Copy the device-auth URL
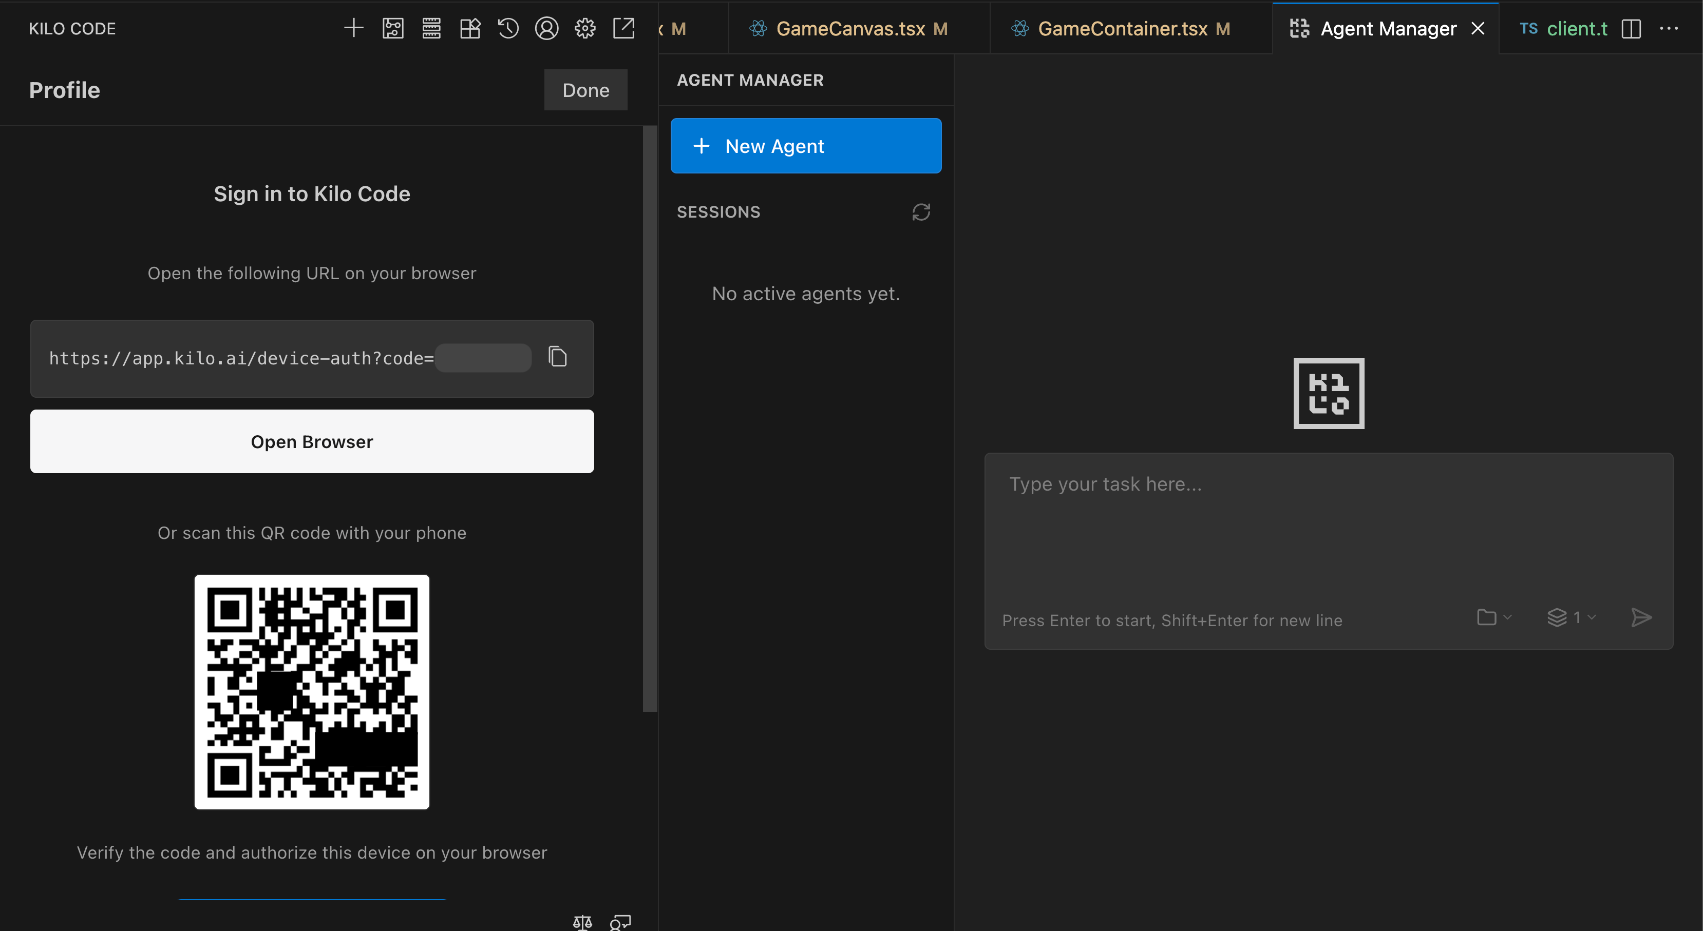The height and width of the screenshot is (931, 1703). click(557, 357)
